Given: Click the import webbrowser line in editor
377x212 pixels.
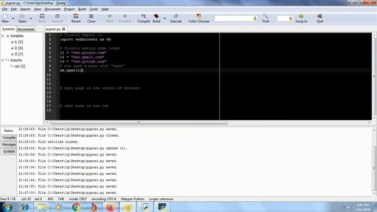Looking at the screenshot, I should [85, 39].
